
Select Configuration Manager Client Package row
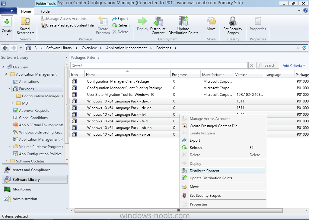[x=189, y=81]
